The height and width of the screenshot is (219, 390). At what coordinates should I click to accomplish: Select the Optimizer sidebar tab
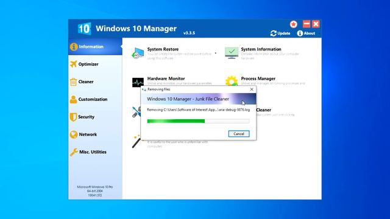(95, 64)
